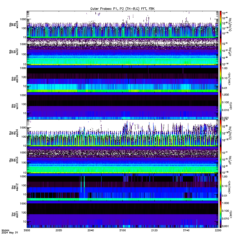
Task: Click the date label '2024 May 31'
Action: click(x=10, y=233)
